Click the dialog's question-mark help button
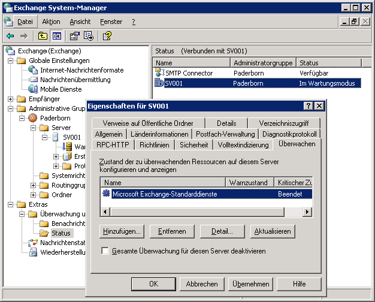 309,106
